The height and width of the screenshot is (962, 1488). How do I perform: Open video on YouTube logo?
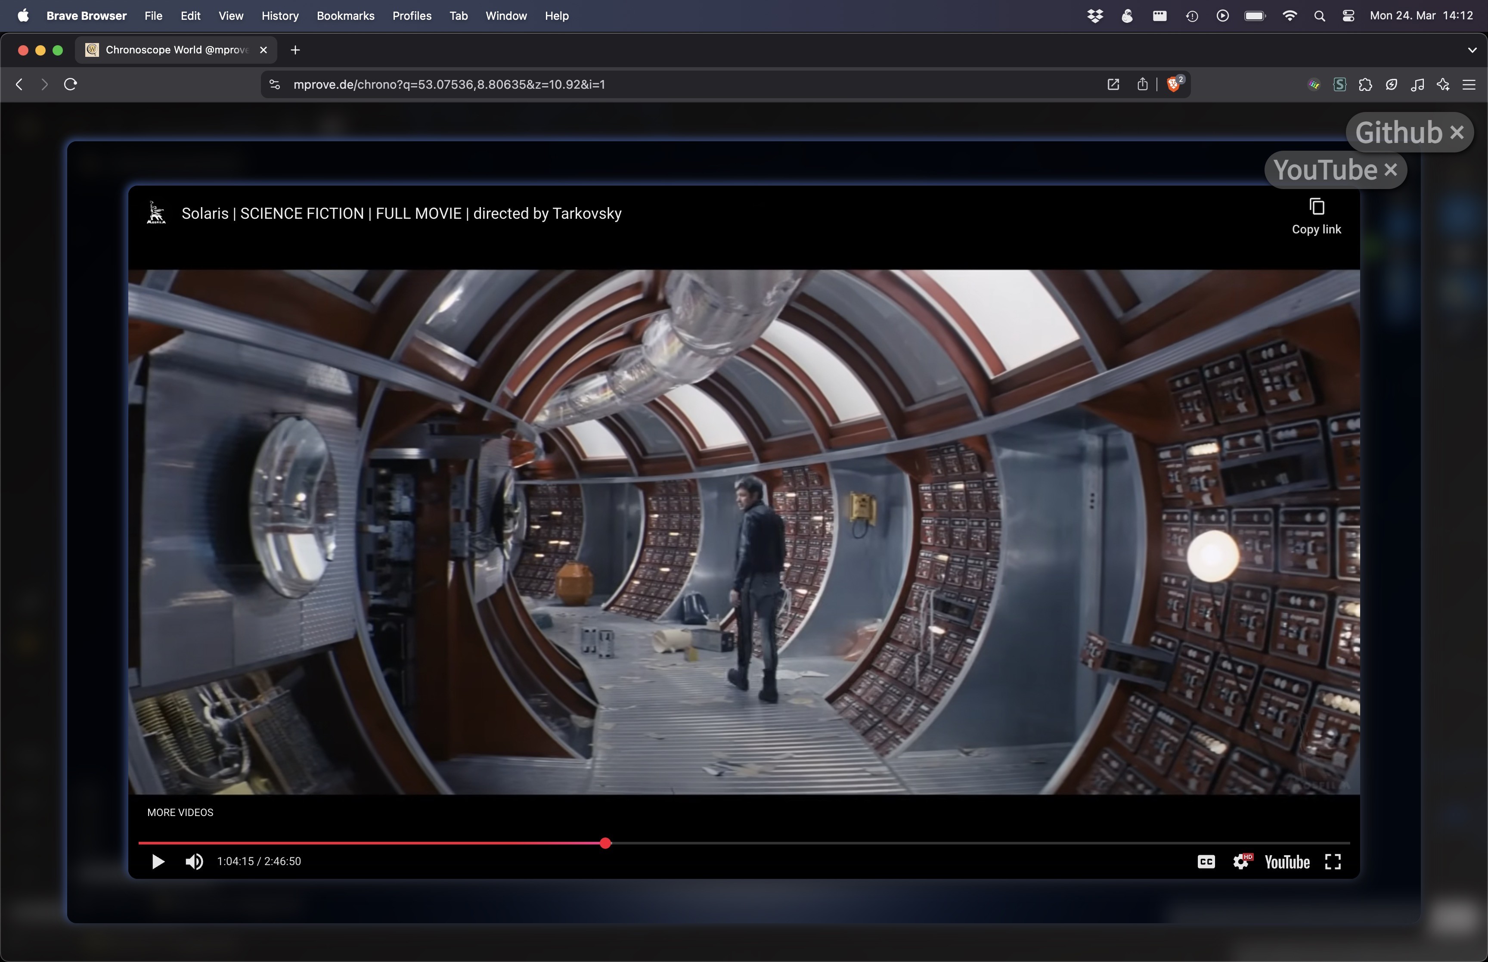click(x=1287, y=862)
